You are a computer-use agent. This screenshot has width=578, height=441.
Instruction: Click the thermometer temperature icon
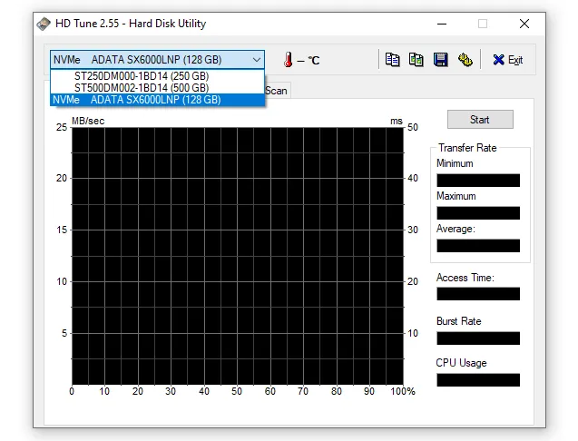tap(289, 59)
